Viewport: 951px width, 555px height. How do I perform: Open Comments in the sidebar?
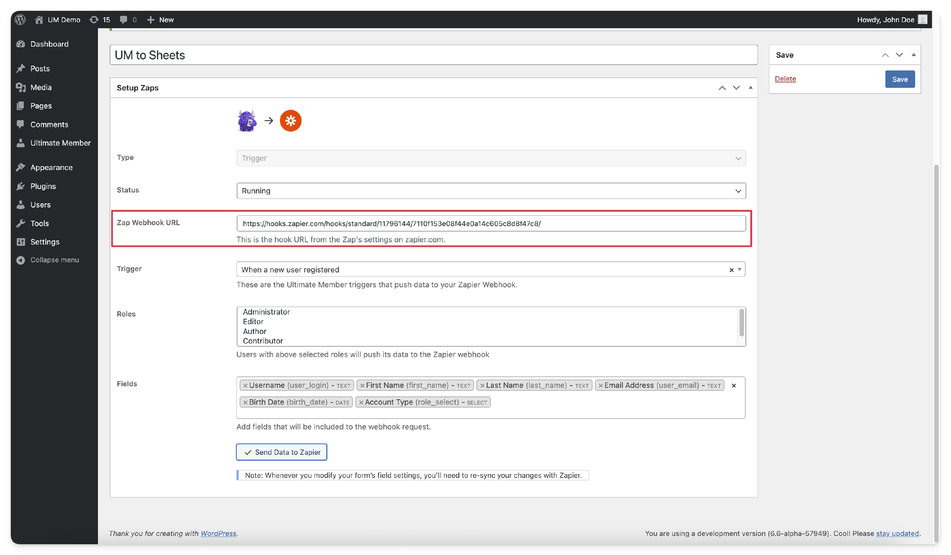(49, 124)
